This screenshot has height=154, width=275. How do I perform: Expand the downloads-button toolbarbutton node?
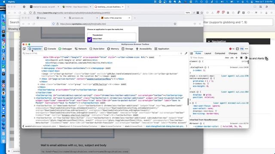tap(34, 106)
